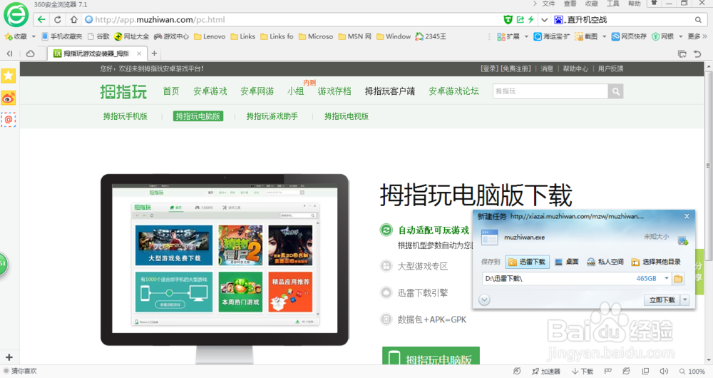Click the 免费注册 register link
Image resolution: width=713 pixels, height=378 pixels.
coord(515,68)
